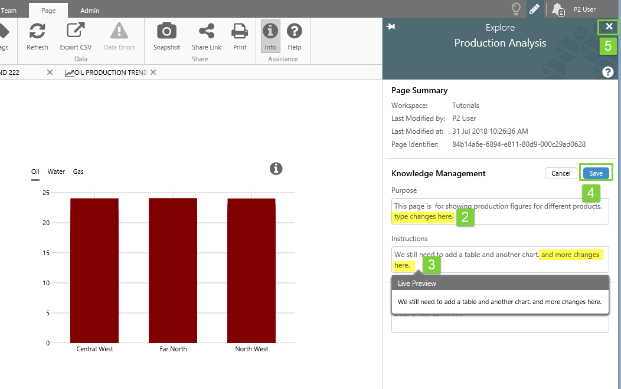Select the Water chart tab

pyautogui.click(x=56, y=172)
